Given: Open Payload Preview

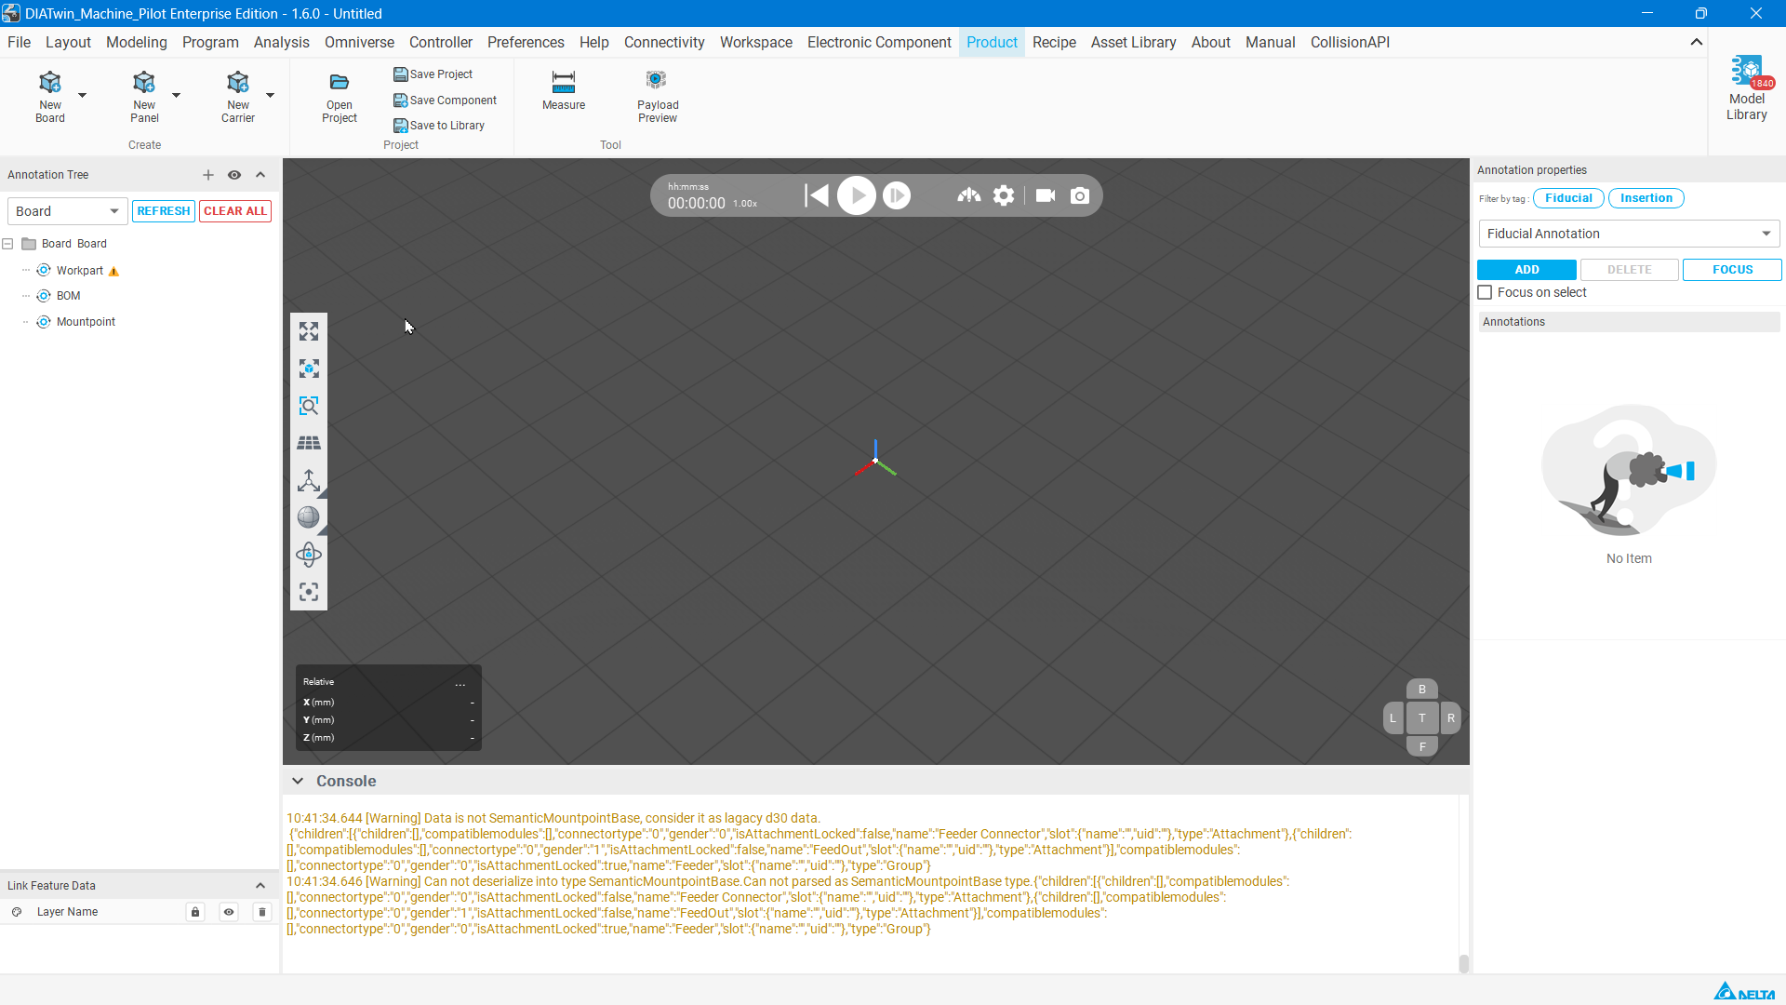Looking at the screenshot, I should 658,96.
